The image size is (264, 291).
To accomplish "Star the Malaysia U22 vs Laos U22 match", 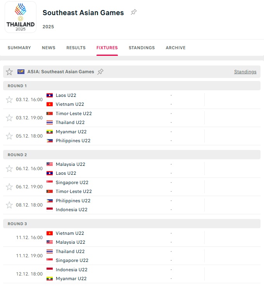I will point(9,169).
